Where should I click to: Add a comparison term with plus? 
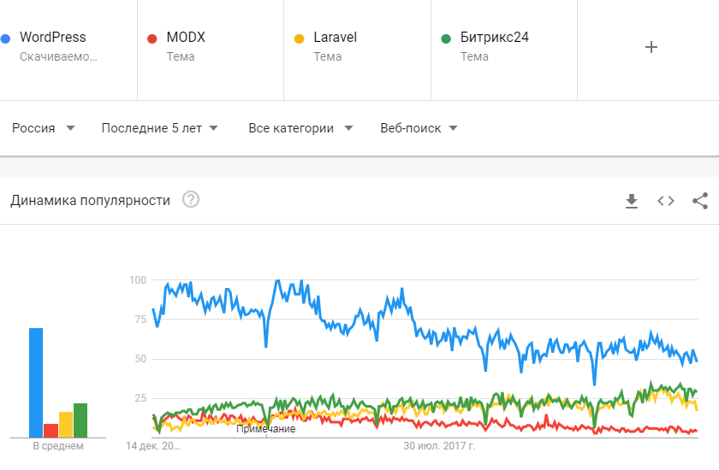point(651,47)
